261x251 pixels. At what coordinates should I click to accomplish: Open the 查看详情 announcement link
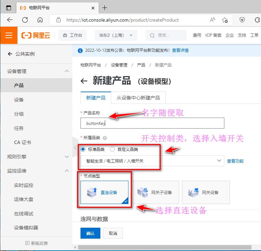coord(180,50)
